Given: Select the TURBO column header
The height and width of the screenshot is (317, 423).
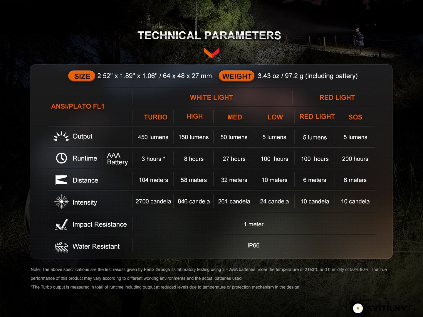Looking at the screenshot, I should pos(155,117).
